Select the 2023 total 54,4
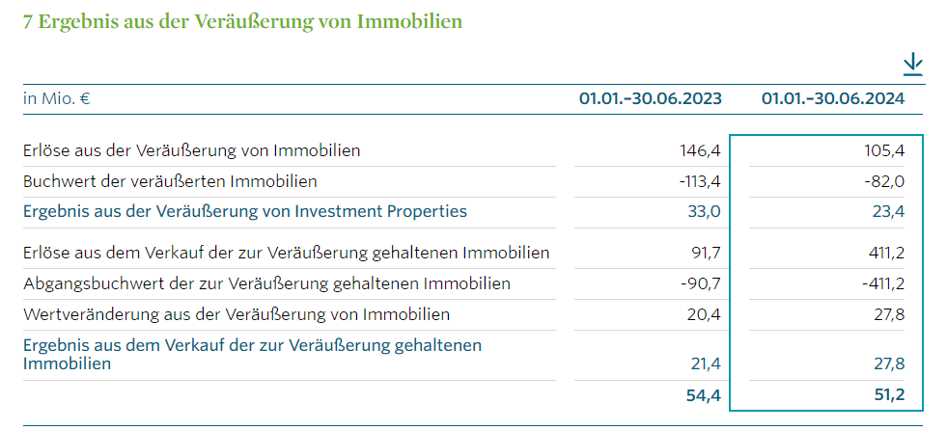The height and width of the screenshot is (430, 947). coord(703,394)
